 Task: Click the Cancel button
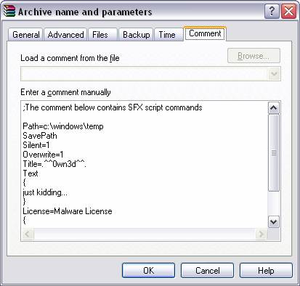tap(207, 270)
